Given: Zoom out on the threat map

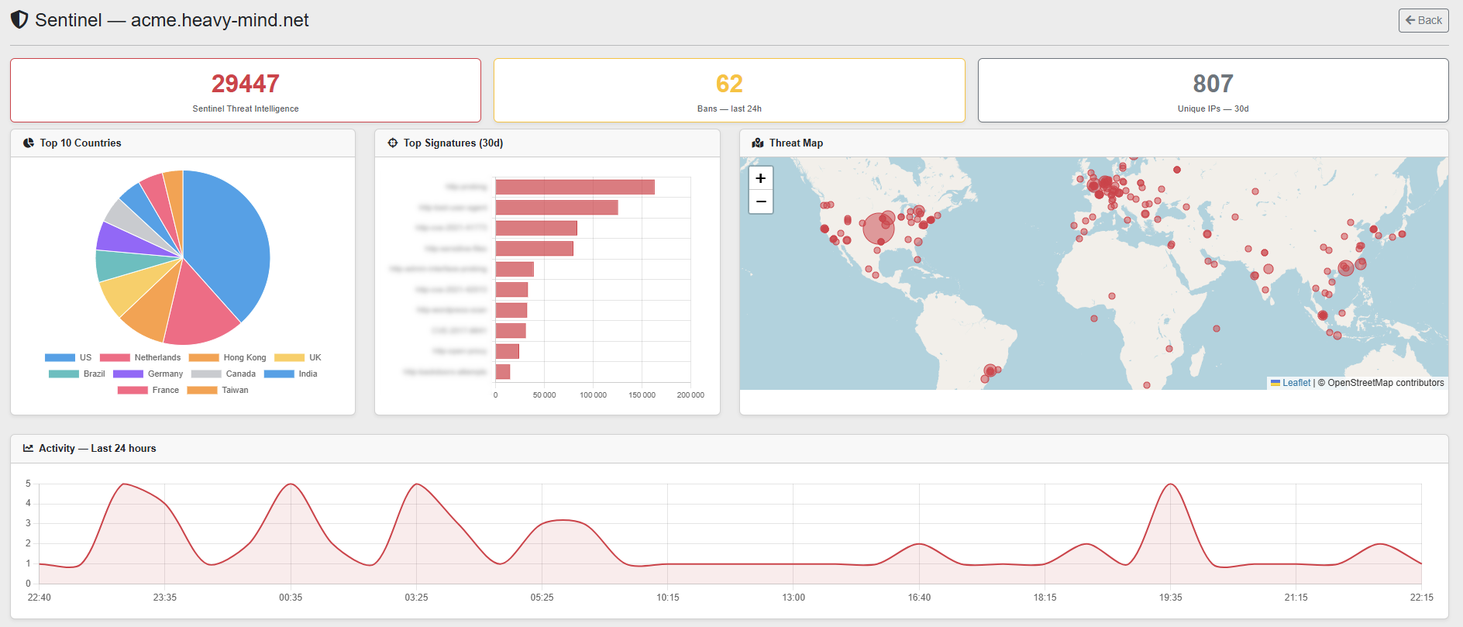Looking at the screenshot, I should pyautogui.click(x=761, y=202).
